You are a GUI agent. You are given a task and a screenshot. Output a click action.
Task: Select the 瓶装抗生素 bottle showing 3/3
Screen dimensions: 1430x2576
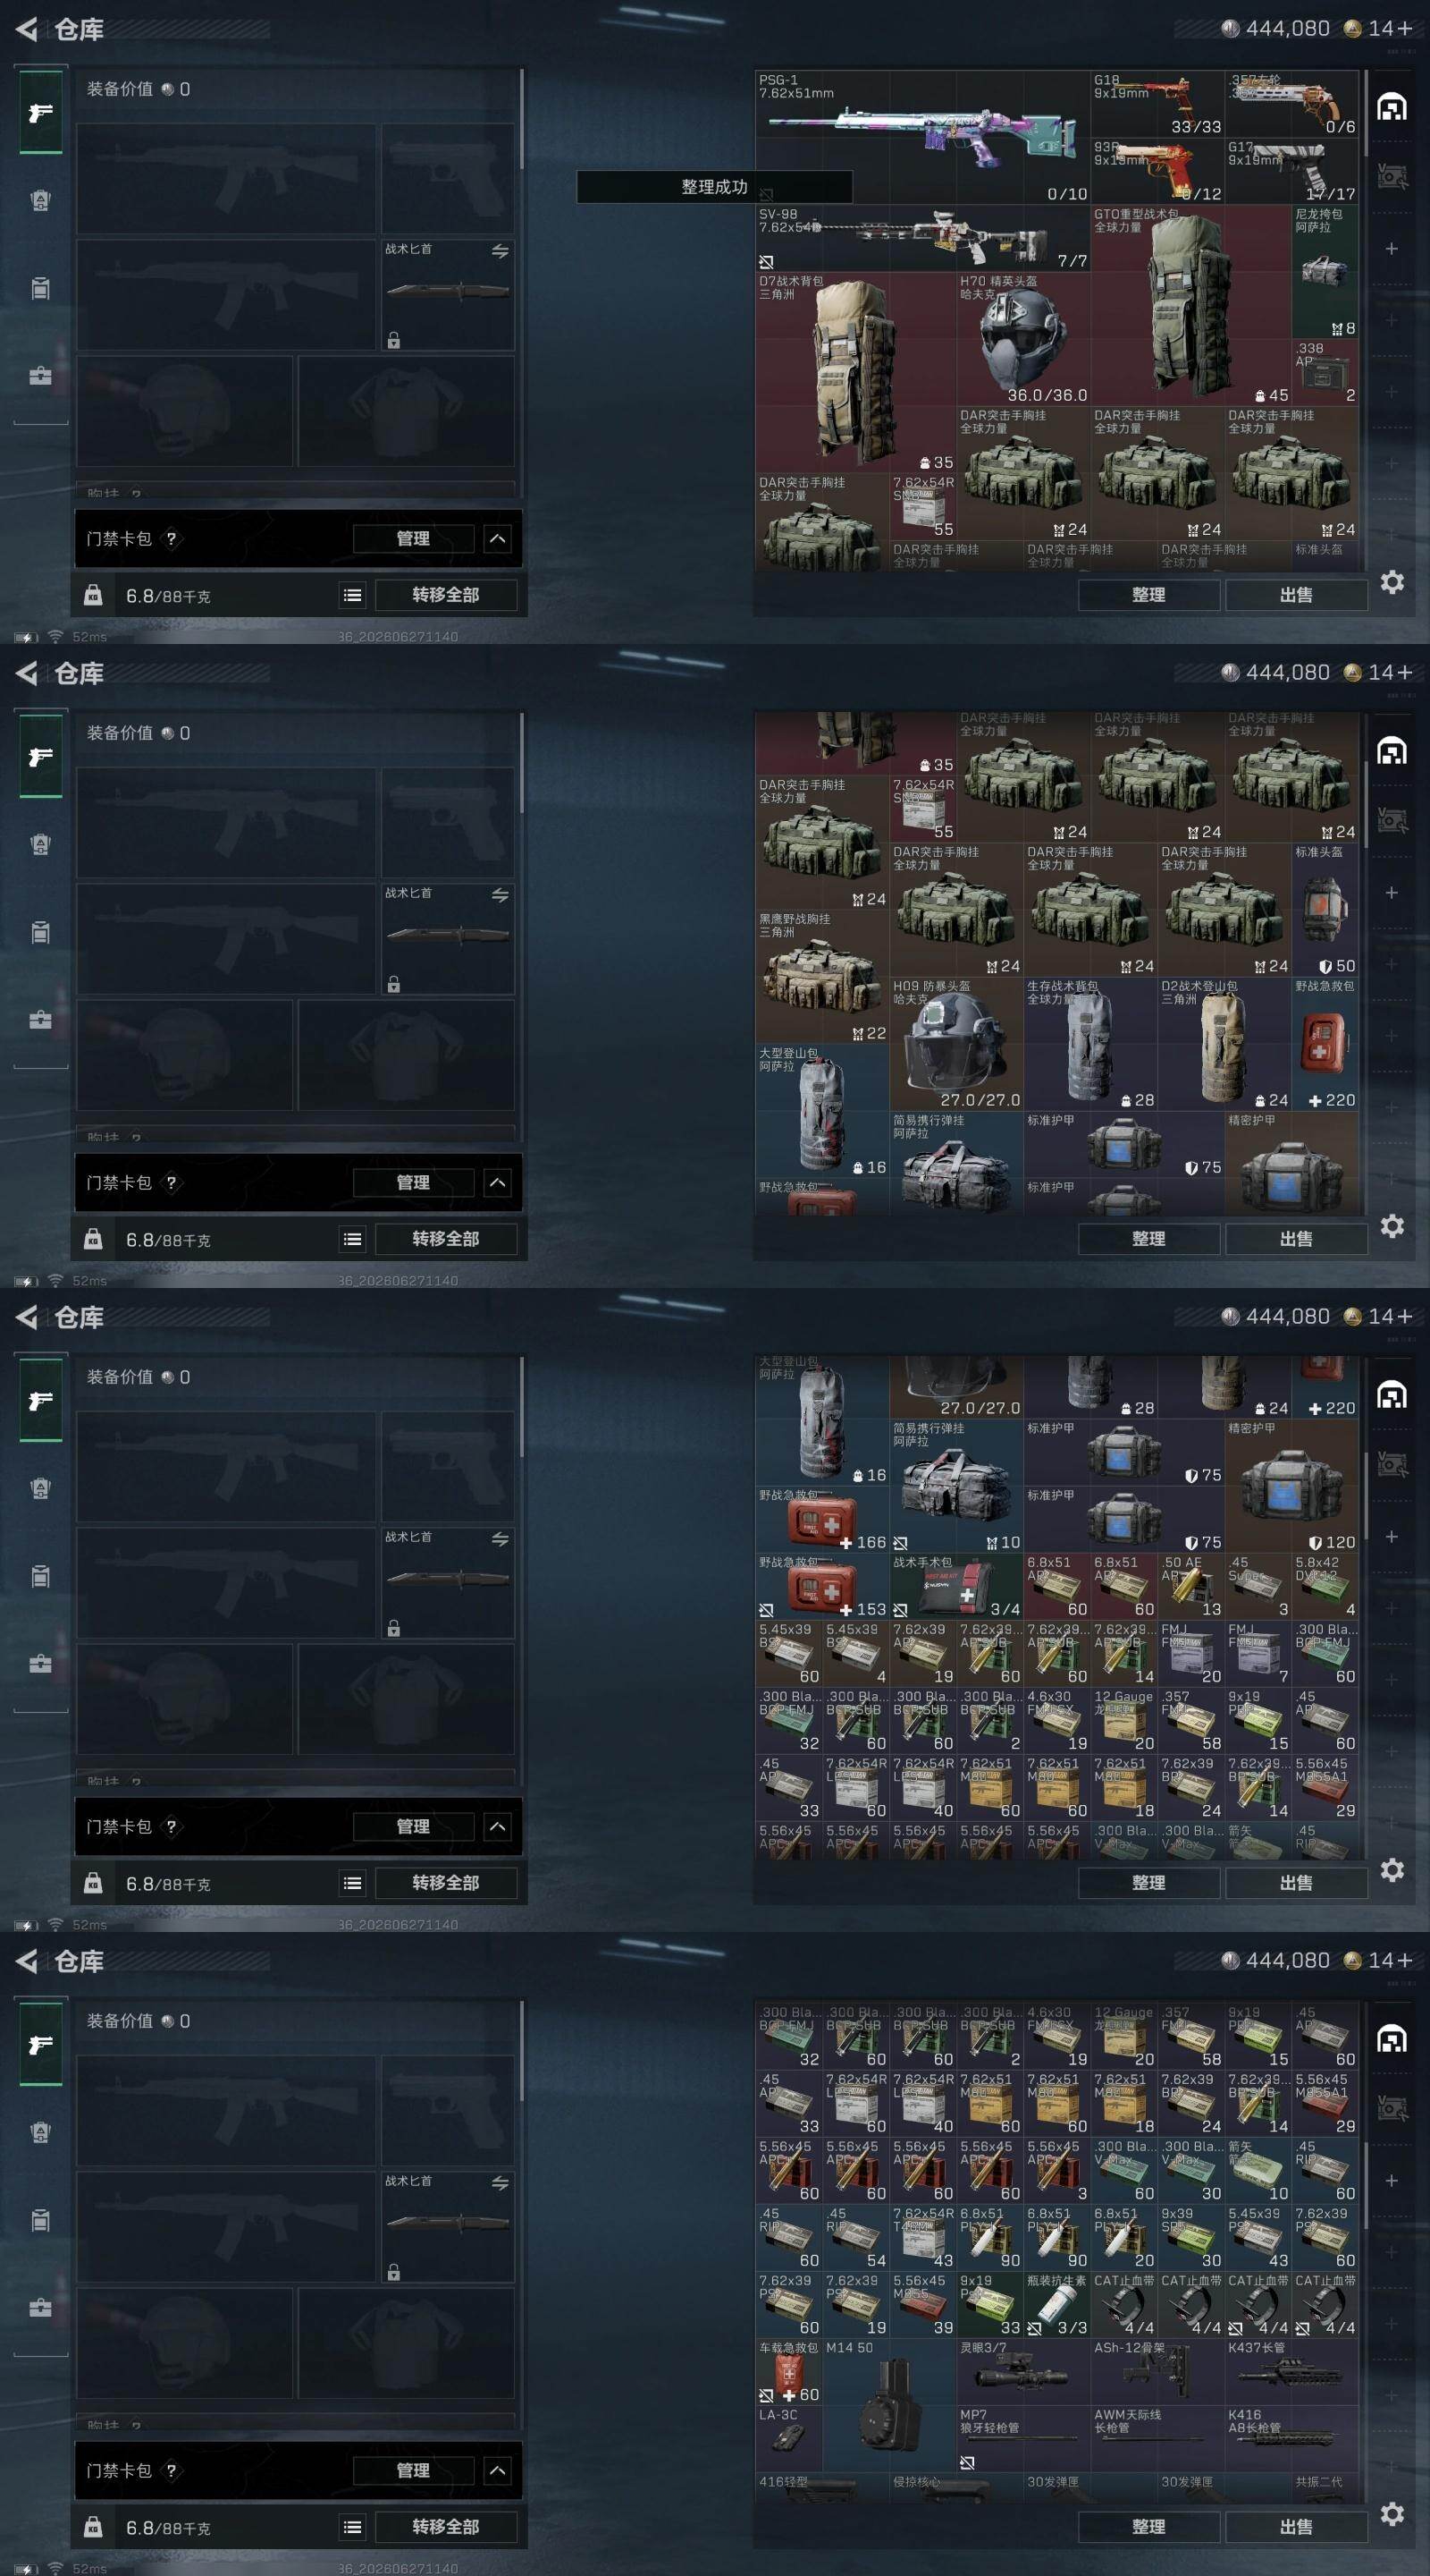click(x=1057, y=2306)
